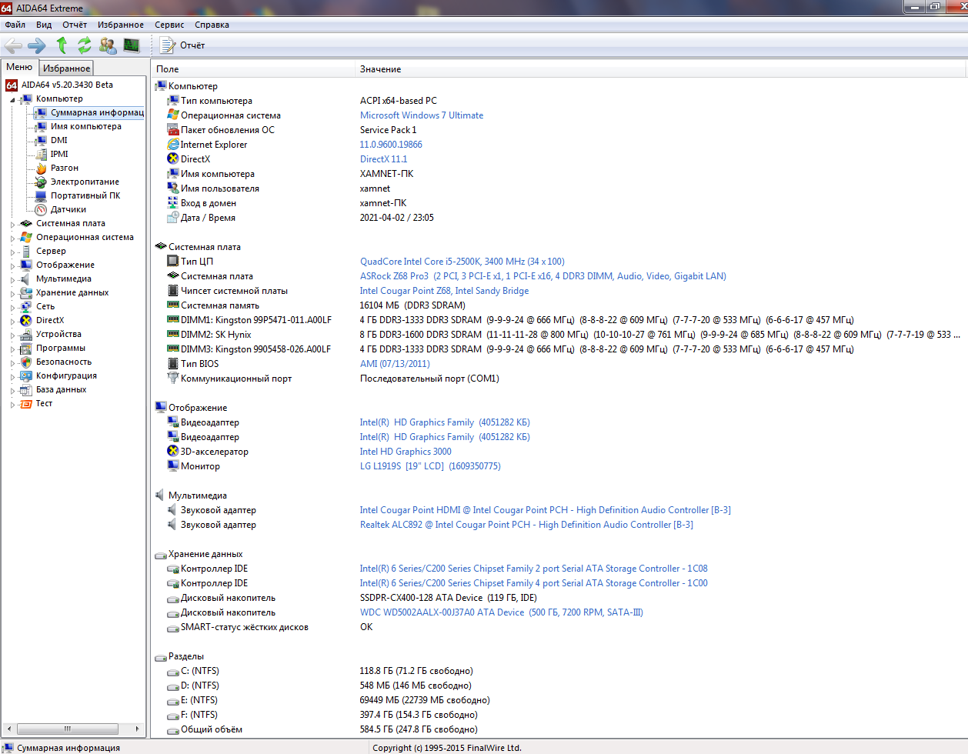Click Имя компьютера icon in tree
The width and height of the screenshot is (968, 754).
(41, 126)
